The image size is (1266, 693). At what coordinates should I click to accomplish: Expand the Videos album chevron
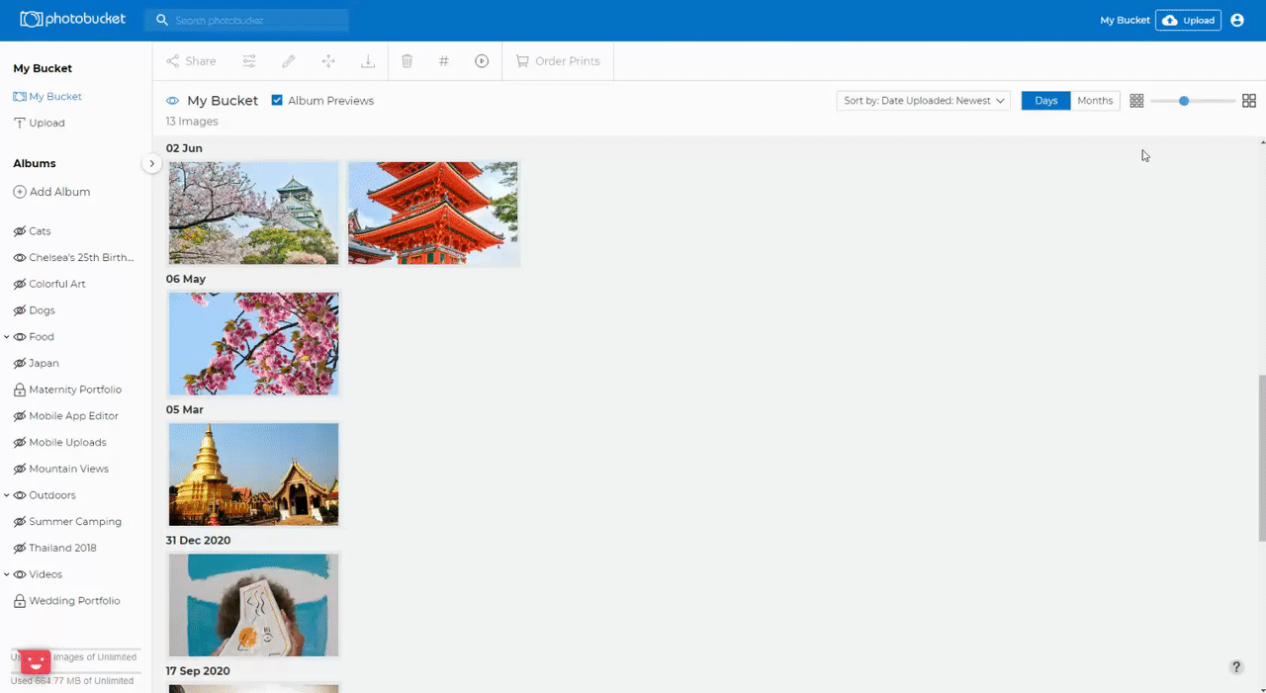coord(7,574)
